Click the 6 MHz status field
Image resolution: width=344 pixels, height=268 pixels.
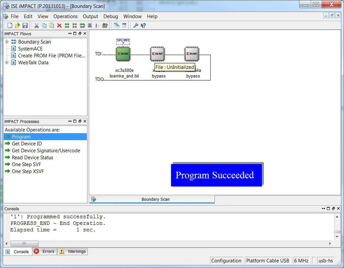coord(301,261)
